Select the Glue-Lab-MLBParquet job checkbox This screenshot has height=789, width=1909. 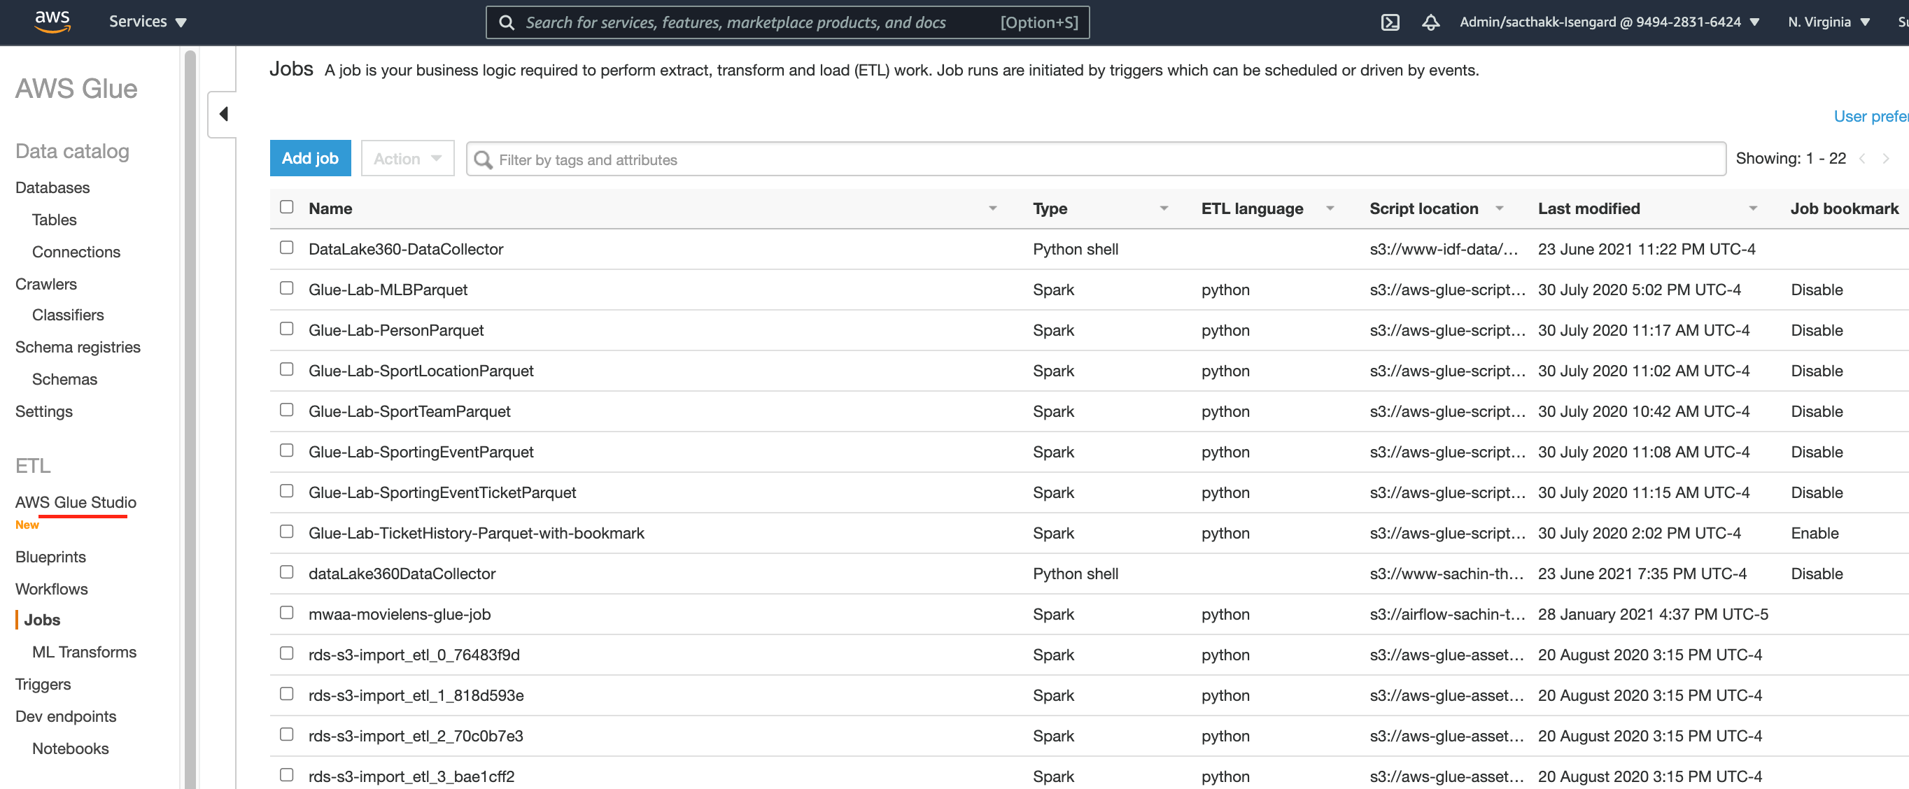(287, 289)
